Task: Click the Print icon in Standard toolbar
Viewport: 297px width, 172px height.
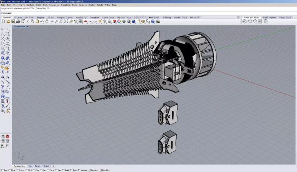Action: click(18, 22)
